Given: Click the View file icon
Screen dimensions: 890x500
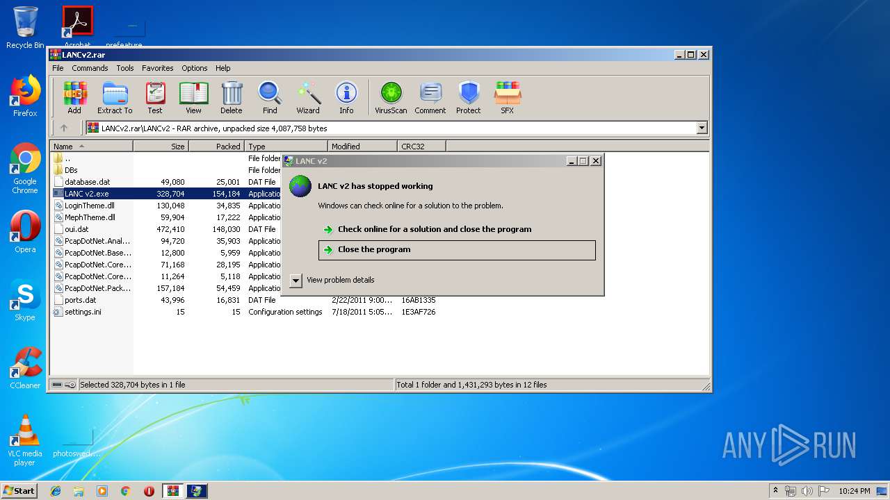Looking at the screenshot, I should click(x=193, y=97).
